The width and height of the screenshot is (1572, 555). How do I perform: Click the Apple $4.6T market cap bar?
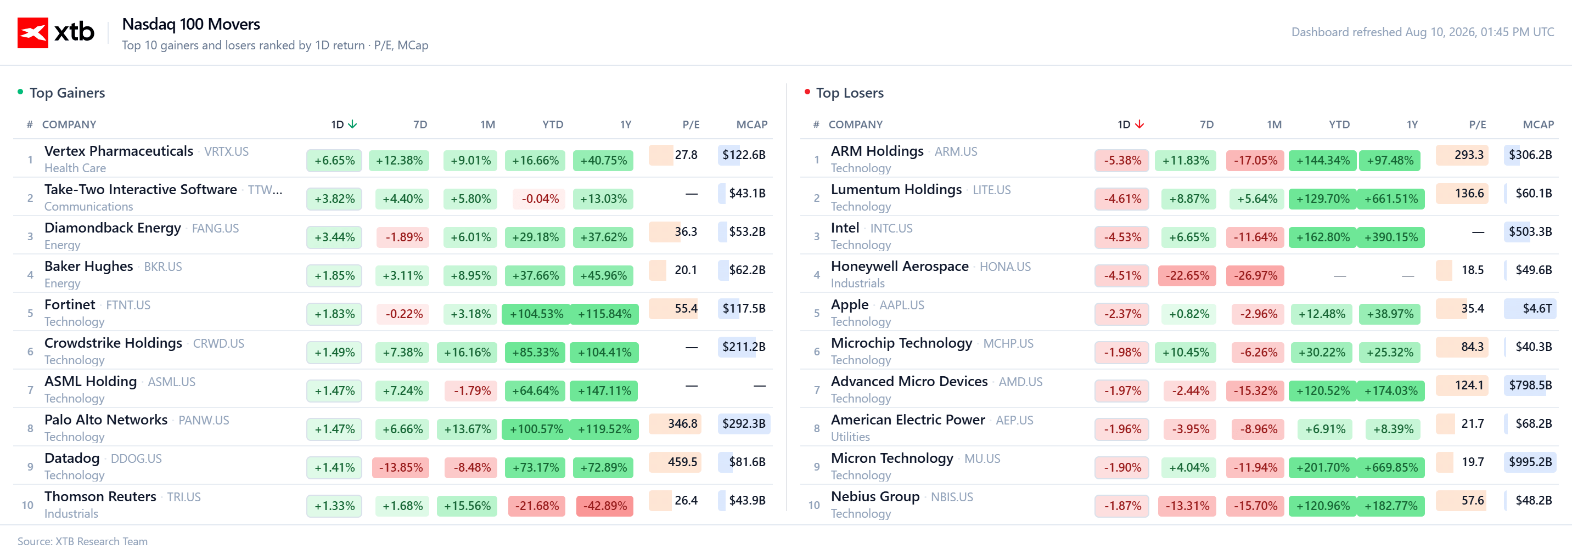1529,308
